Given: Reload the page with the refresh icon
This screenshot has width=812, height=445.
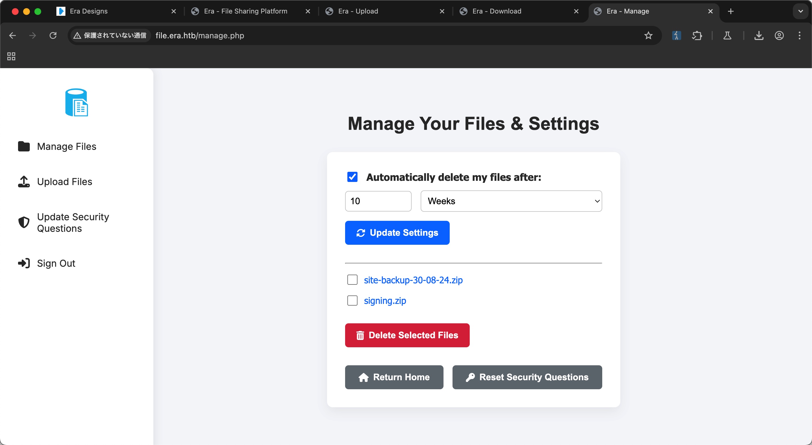Looking at the screenshot, I should click(53, 35).
